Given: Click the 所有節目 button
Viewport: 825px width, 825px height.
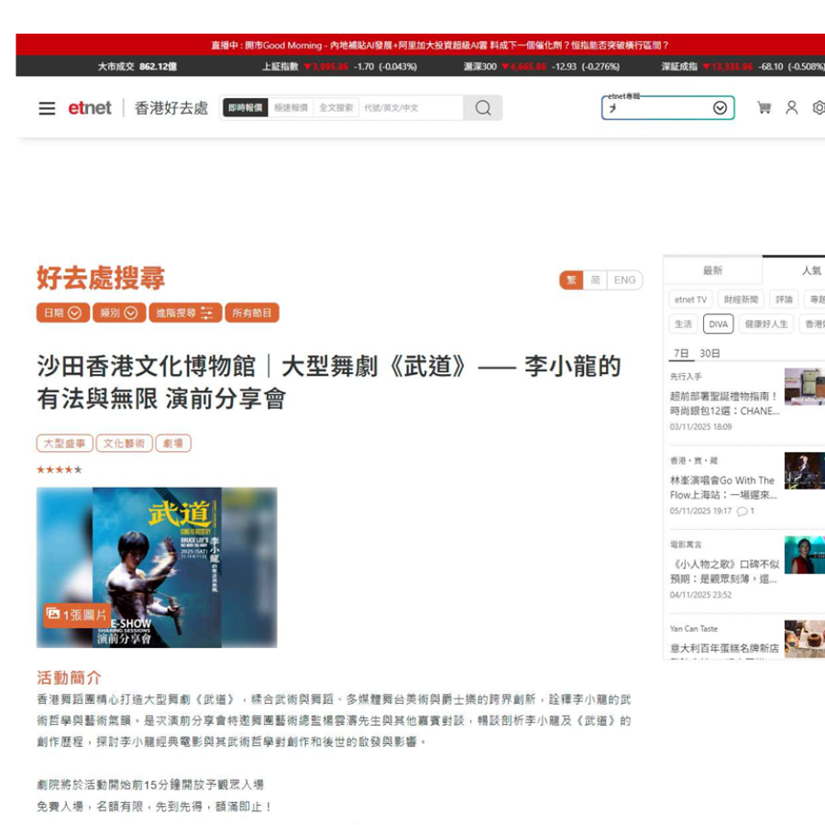Looking at the screenshot, I should [252, 313].
